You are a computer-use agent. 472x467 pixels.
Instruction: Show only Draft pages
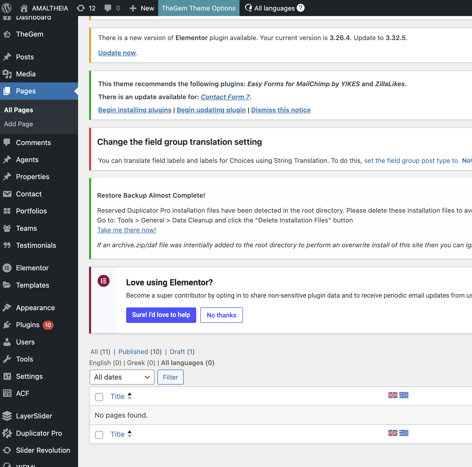pyautogui.click(x=177, y=352)
